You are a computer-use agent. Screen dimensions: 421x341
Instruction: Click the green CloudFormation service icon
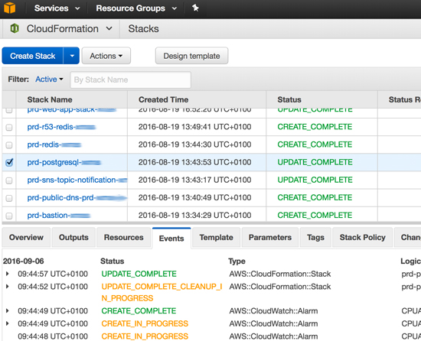coord(15,28)
